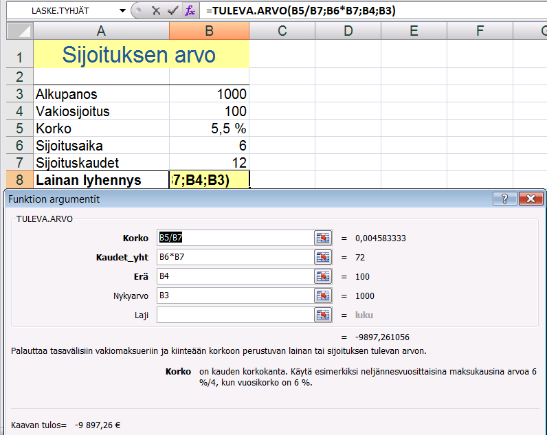547x435 pixels.
Task: Click the Erä argument field B4
Action: 236,276
